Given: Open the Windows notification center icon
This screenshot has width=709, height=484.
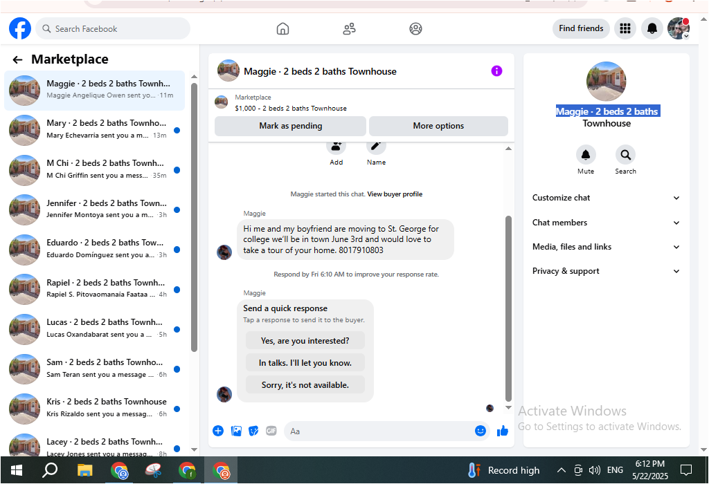Looking at the screenshot, I should (x=686, y=470).
